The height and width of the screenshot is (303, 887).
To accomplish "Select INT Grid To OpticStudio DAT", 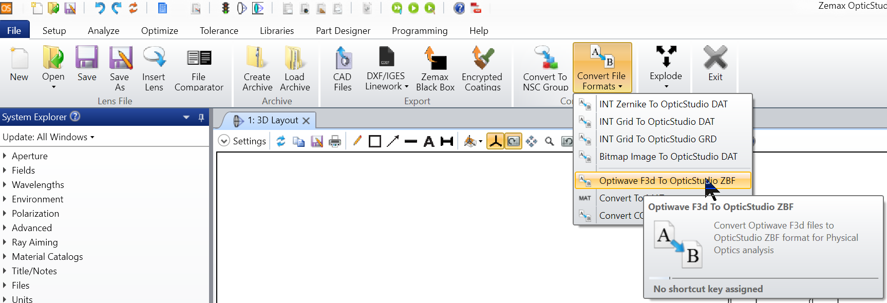I will (x=663, y=122).
